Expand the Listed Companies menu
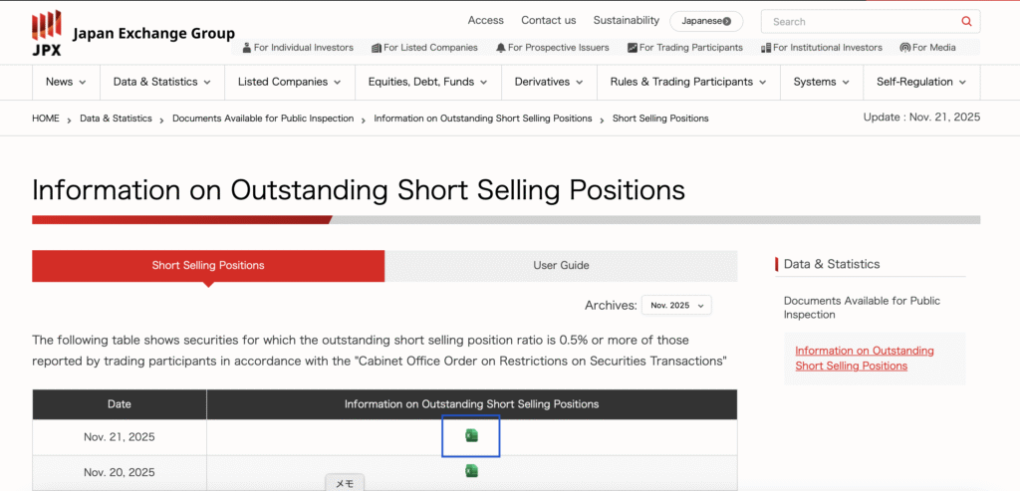 (x=289, y=82)
